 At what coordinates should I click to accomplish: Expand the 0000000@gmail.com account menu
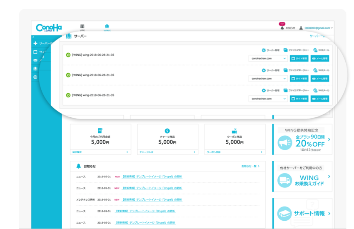[316, 28]
